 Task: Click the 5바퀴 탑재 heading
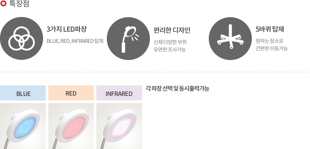click(270, 29)
